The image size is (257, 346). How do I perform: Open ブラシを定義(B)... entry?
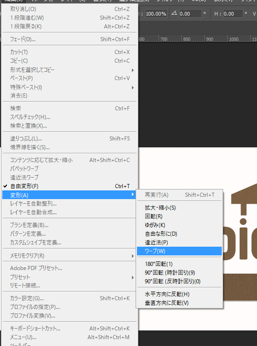(69, 225)
